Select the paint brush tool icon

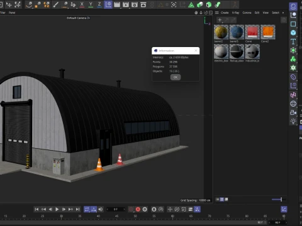(x=55, y=4)
